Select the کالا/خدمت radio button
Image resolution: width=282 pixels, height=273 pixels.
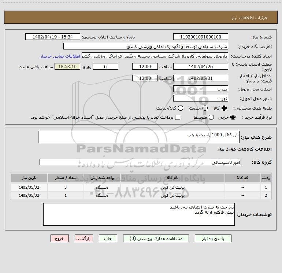point(181,108)
